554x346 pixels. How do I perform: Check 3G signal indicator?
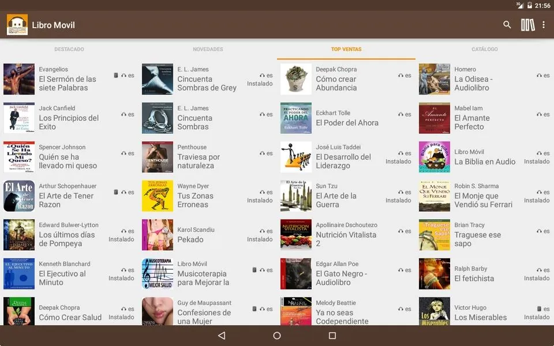click(x=520, y=5)
